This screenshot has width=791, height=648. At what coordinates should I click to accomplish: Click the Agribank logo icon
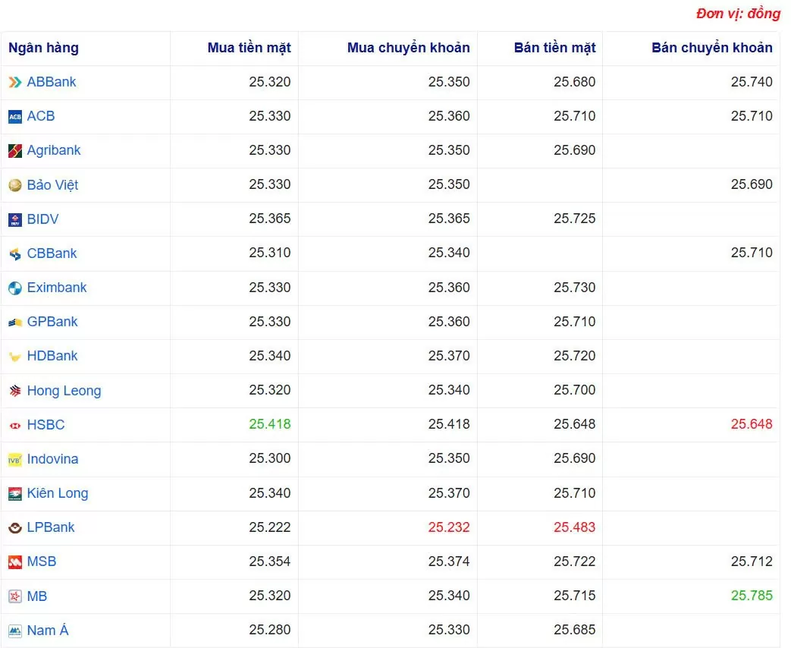point(15,151)
